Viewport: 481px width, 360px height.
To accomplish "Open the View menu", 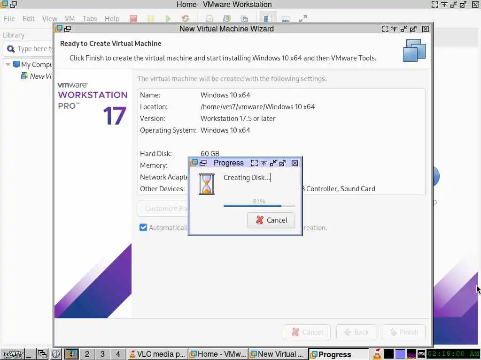I will tap(50, 19).
